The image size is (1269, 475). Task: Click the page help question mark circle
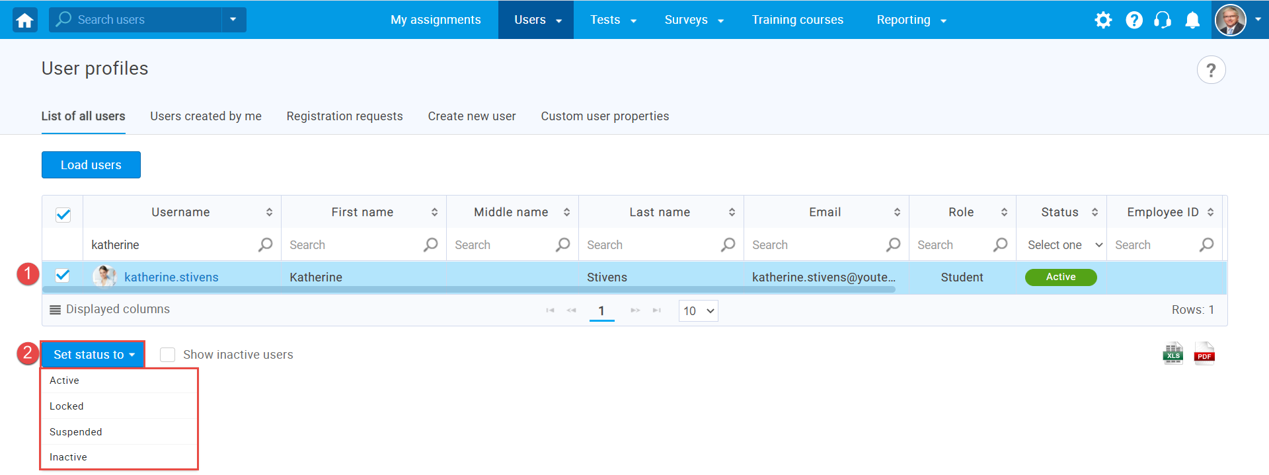(1211, 70)
